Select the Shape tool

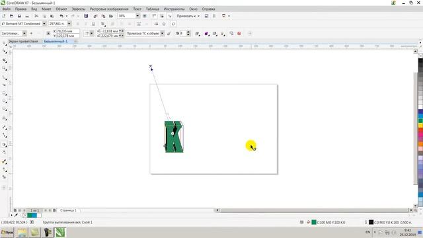point(5,52)
